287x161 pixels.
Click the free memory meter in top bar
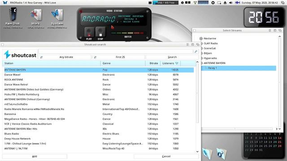click(x=165, y=3)
